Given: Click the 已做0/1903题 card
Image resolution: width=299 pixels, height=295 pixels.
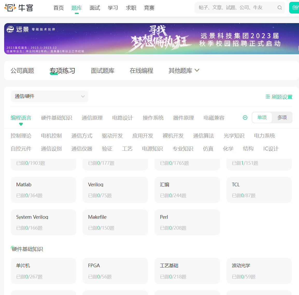Looking at the screenshot, I should pyautogui.click(x=43, y=164).
